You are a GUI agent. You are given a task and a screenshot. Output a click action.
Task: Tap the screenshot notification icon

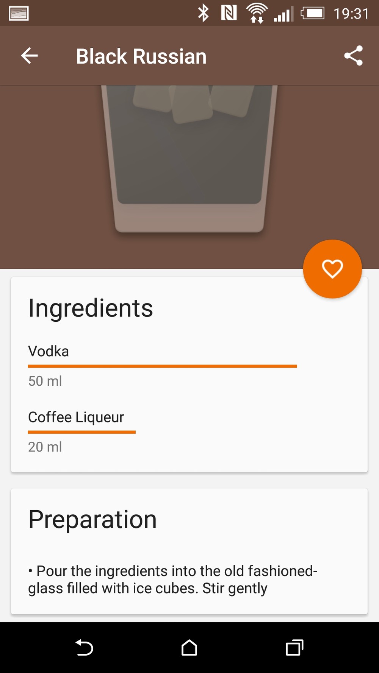click(x=19, y=14)
